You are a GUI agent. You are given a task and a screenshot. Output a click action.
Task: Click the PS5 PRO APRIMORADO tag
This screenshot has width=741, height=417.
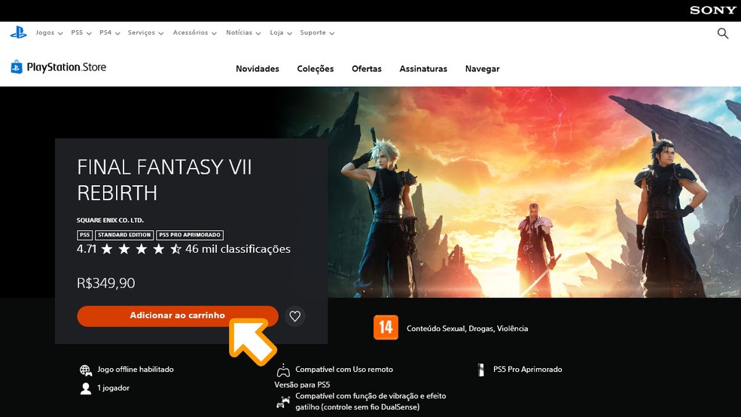(x=190, y=235)
